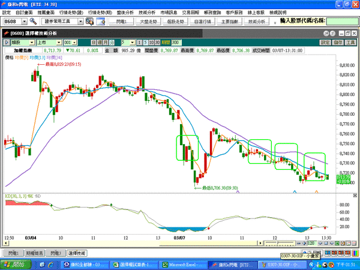Click the horizontal scrollbar left arrow
This screenshot has width=360, height=270.
6,243
